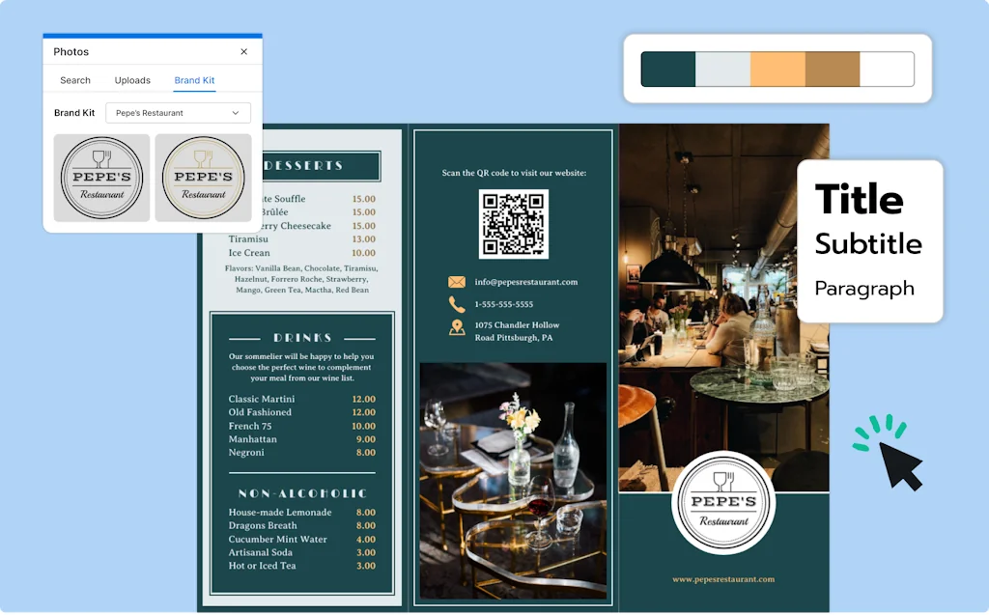Choose the gold Pepe's logo thumbnail
The width and height of the screenshot is (989, 615).
pyautogui.click(x=203, y=178)
